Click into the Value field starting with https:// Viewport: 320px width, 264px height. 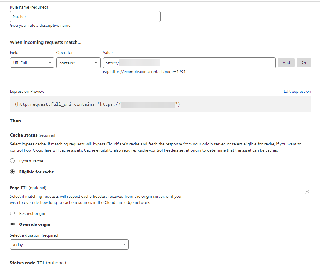(x=189, y=63)
